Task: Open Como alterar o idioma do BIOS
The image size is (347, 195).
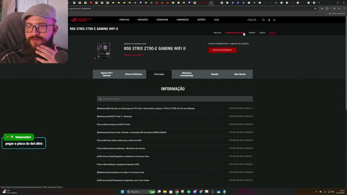Action: pos(119,141)
